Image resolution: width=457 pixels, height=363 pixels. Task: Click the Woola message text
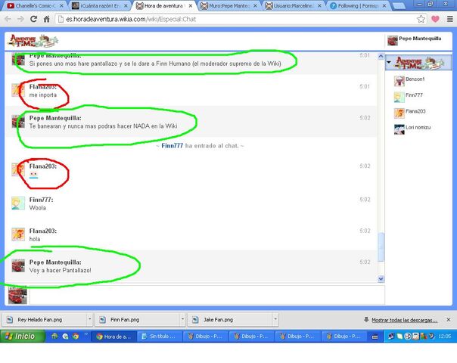38,208
